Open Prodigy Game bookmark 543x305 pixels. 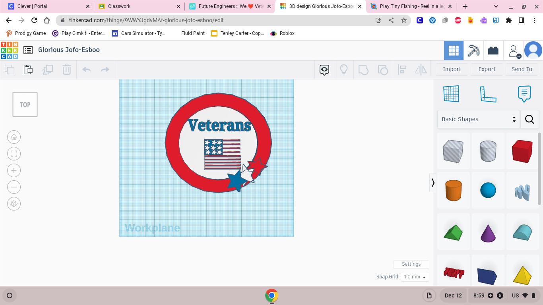(x=26, y=33)
